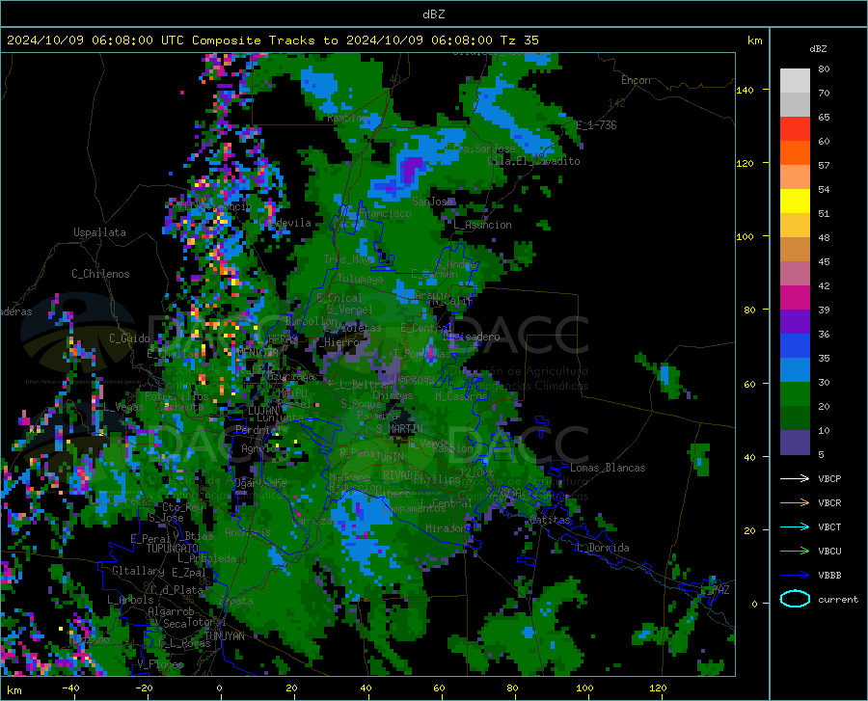
Task: Click the 'km' unit label at bottom left
Action: 14,690
